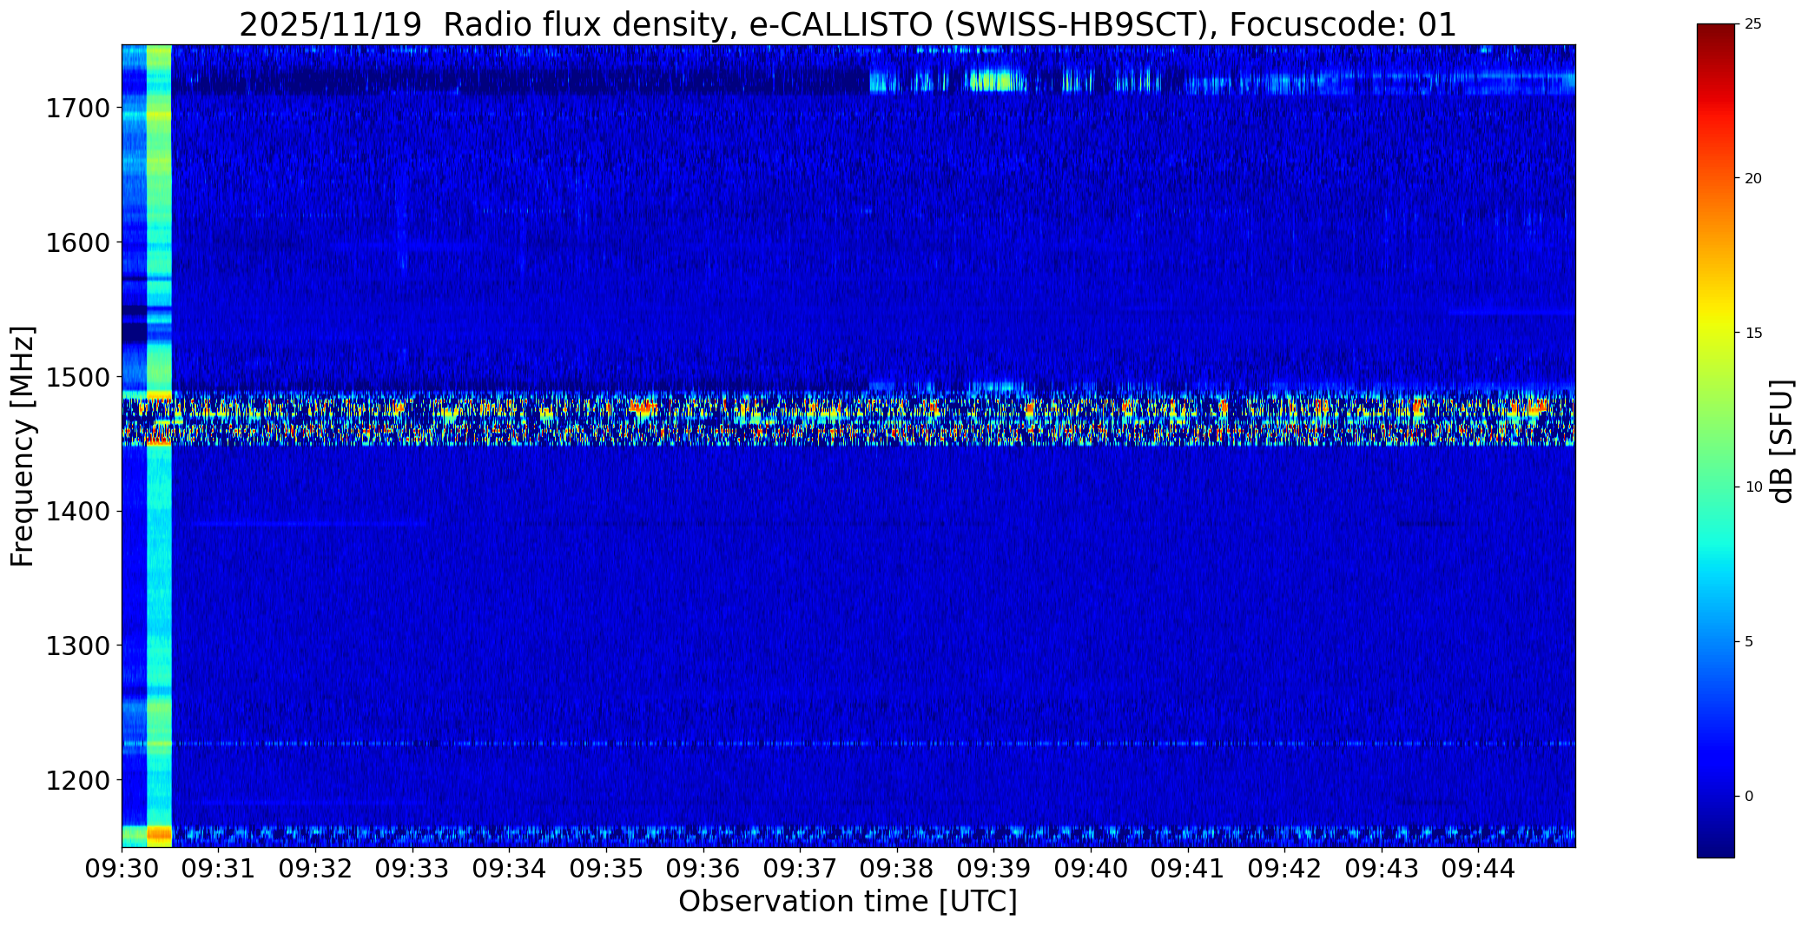Click the 09:32 time tick label

(x=316, y=869)
